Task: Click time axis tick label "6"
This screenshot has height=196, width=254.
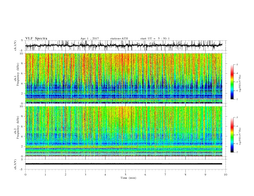Action: (x=145, y=175)
